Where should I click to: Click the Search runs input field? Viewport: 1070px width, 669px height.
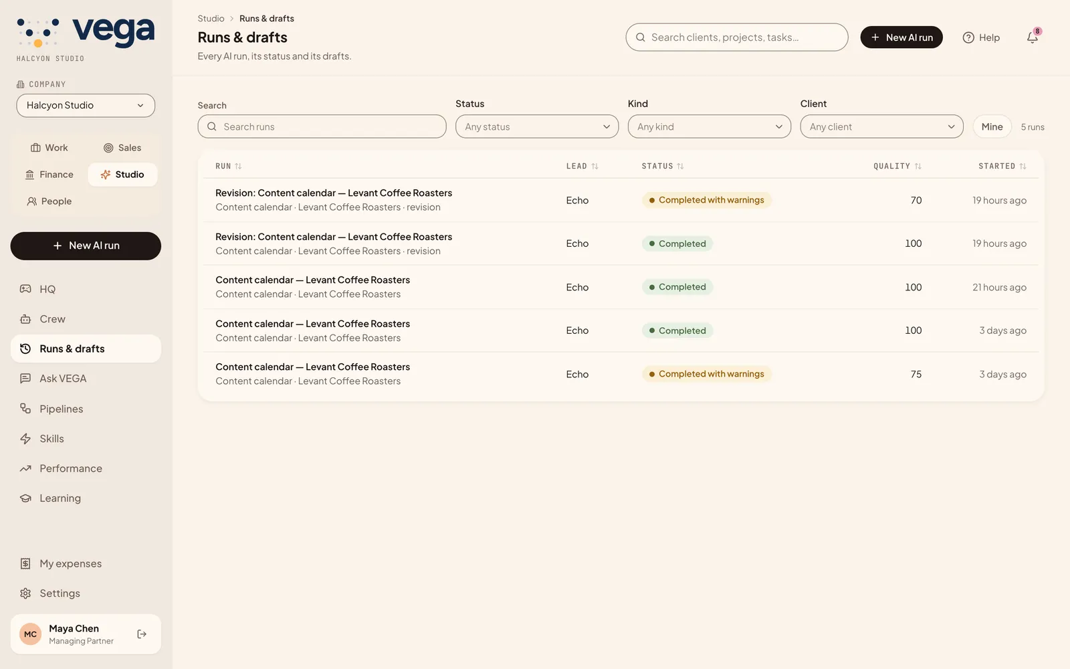coord(322,126)
